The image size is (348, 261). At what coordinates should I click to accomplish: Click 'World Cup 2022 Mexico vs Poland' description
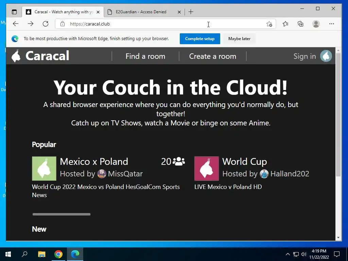pos(106,191)
